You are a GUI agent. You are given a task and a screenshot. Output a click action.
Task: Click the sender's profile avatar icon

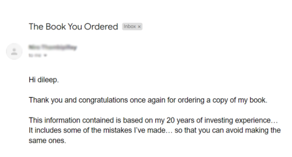[x=15, y=51]
